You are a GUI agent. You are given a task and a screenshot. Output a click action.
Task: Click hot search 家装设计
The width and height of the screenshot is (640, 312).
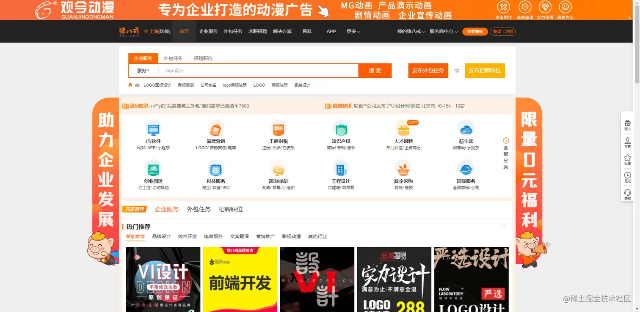coord(302,85)
